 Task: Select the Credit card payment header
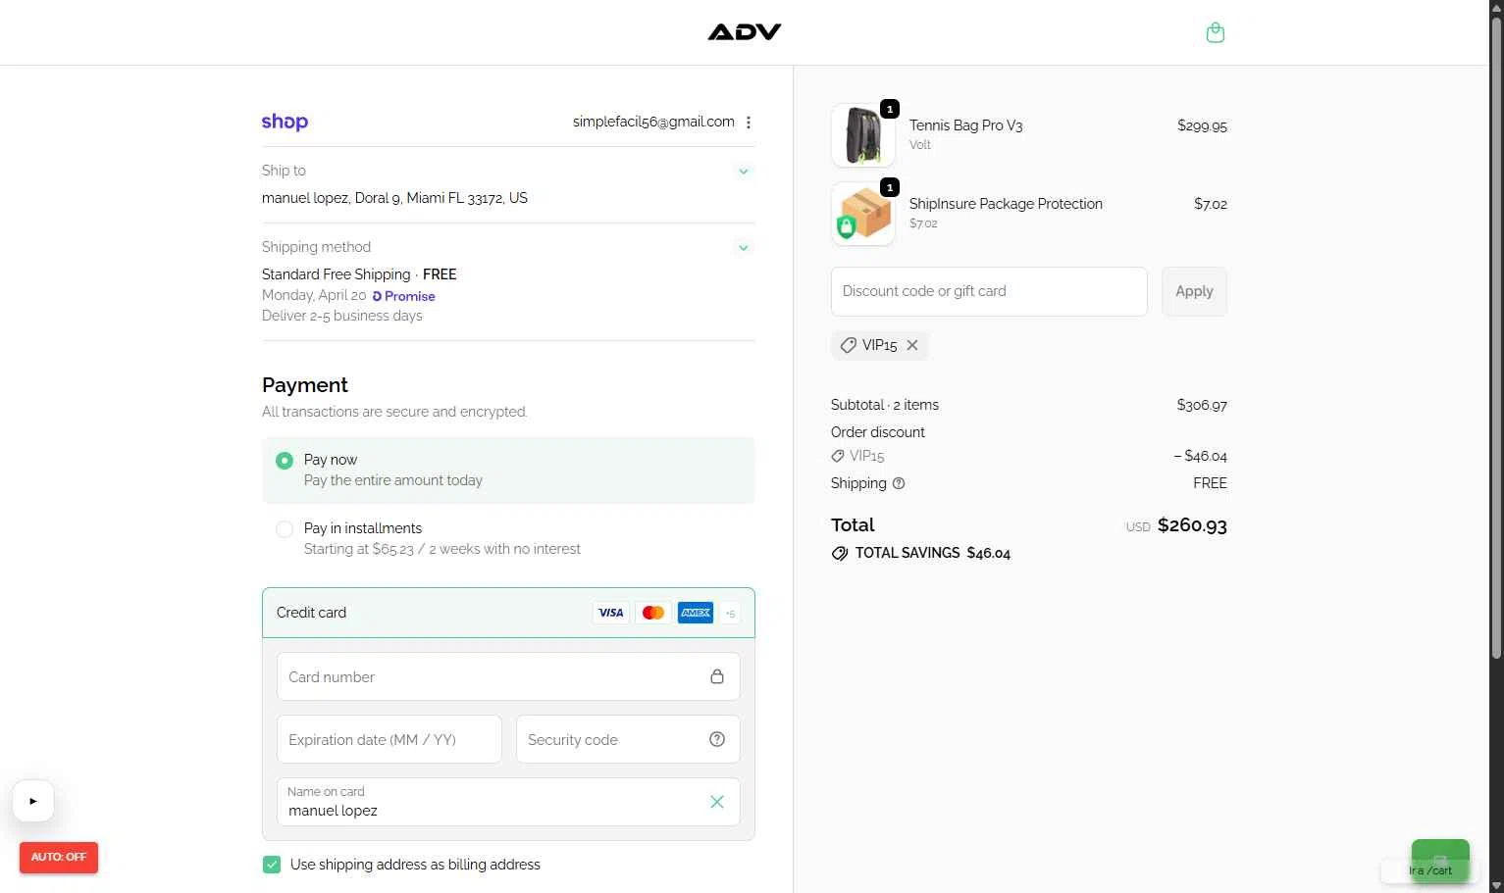click(508, 613)
